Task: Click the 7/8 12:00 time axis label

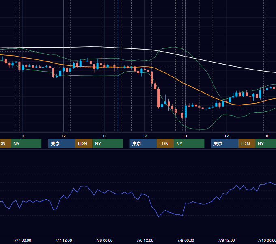Action: [145, 240]
